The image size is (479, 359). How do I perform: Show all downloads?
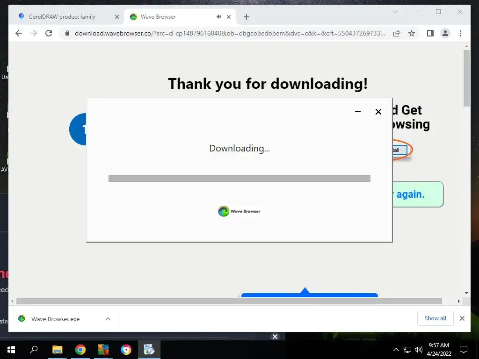435,318
